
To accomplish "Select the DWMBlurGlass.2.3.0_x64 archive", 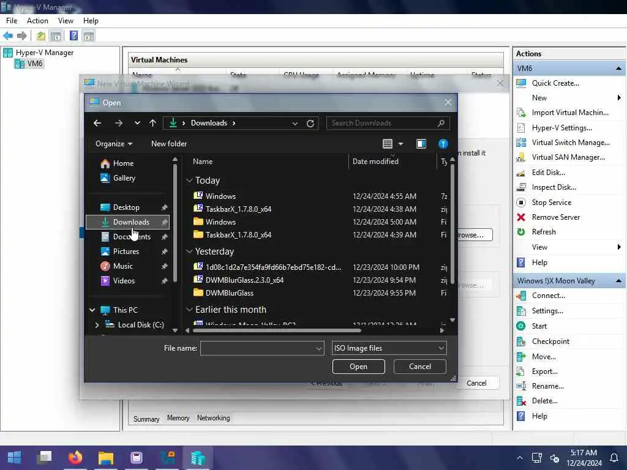I will point(244,280).
